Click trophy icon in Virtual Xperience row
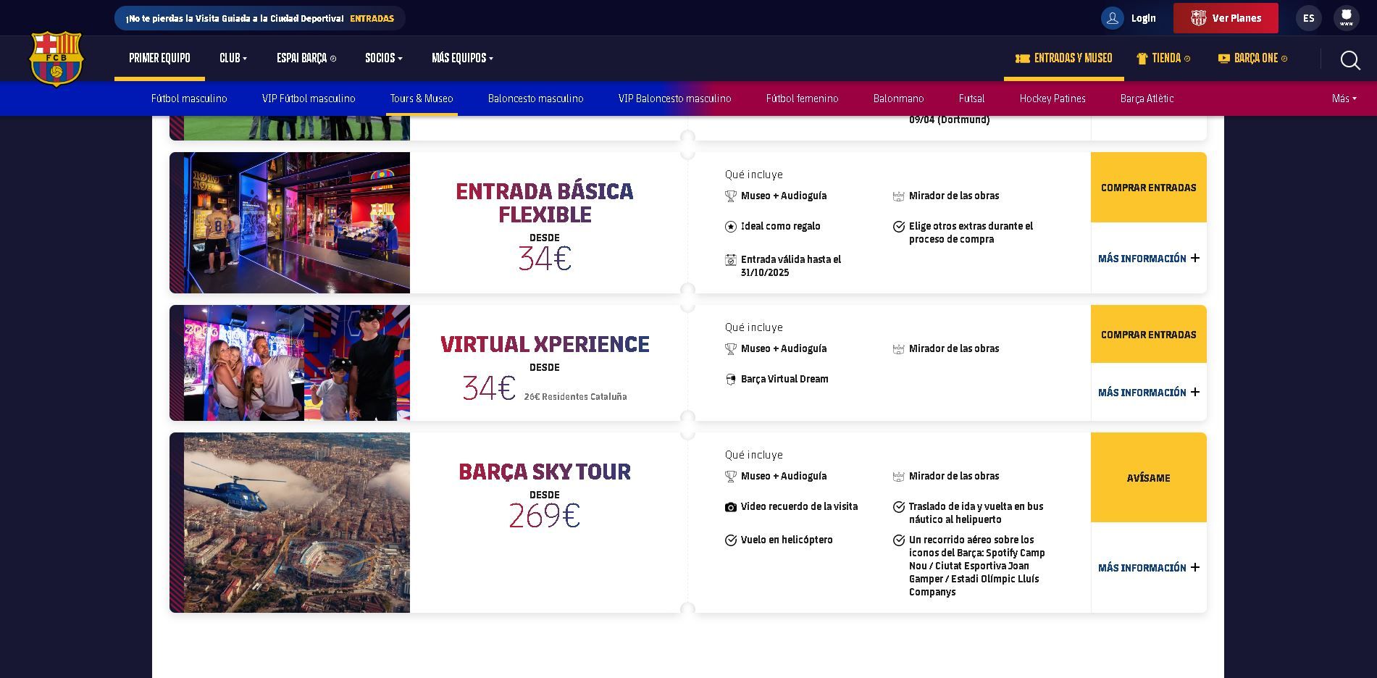 [731, 349]
